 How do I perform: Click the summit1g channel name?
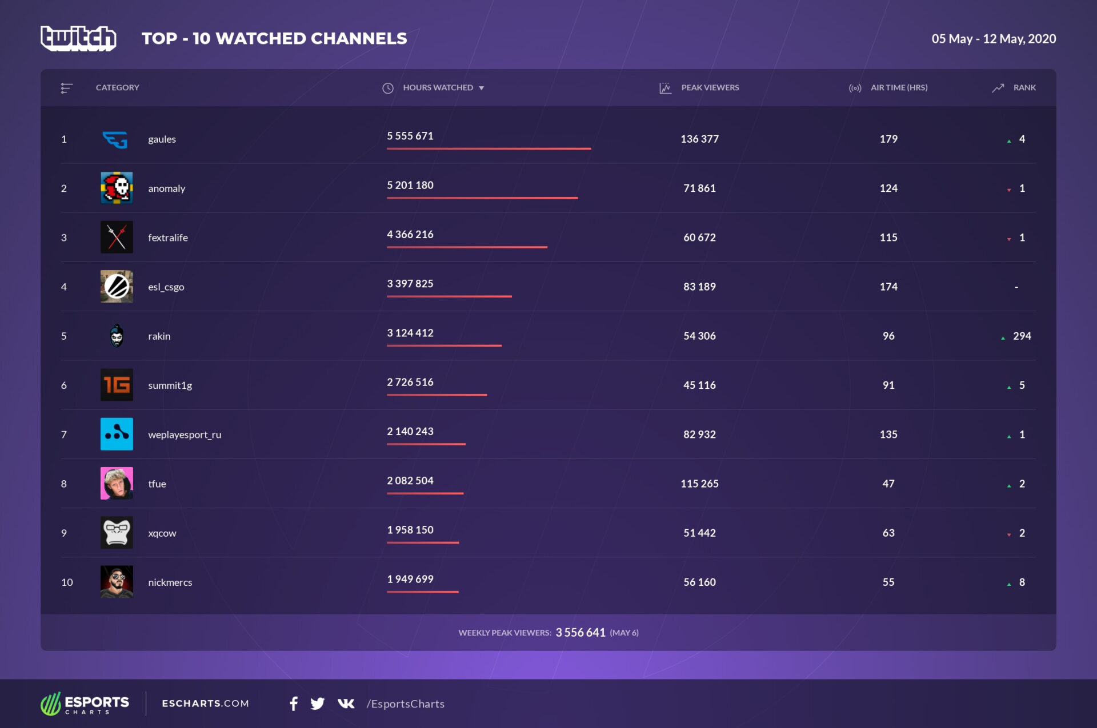[170, 385]
